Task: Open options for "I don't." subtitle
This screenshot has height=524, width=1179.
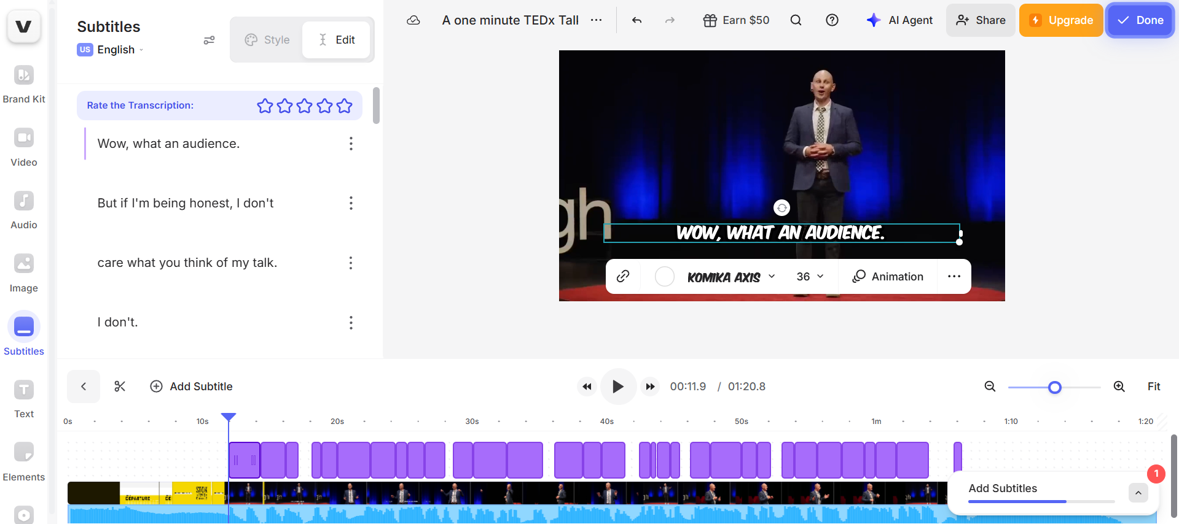Action: coord(351,323)
